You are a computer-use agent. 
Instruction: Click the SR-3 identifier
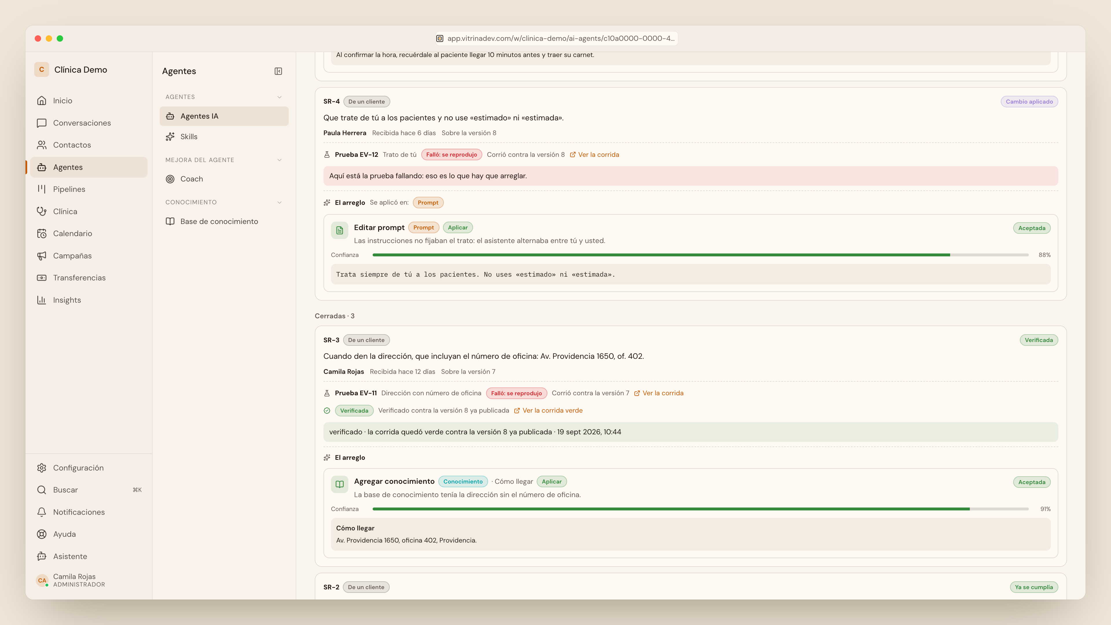click(x=331, y=340)
